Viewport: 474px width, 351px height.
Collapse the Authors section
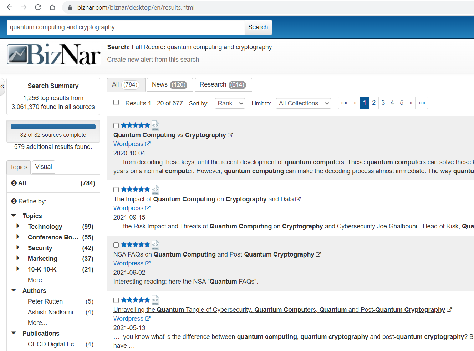pyautogui.click(x=14, y=290)
